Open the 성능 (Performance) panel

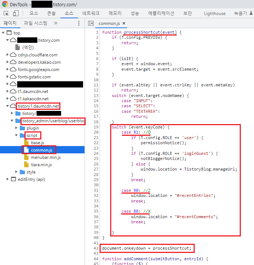(x=135, y=13)
